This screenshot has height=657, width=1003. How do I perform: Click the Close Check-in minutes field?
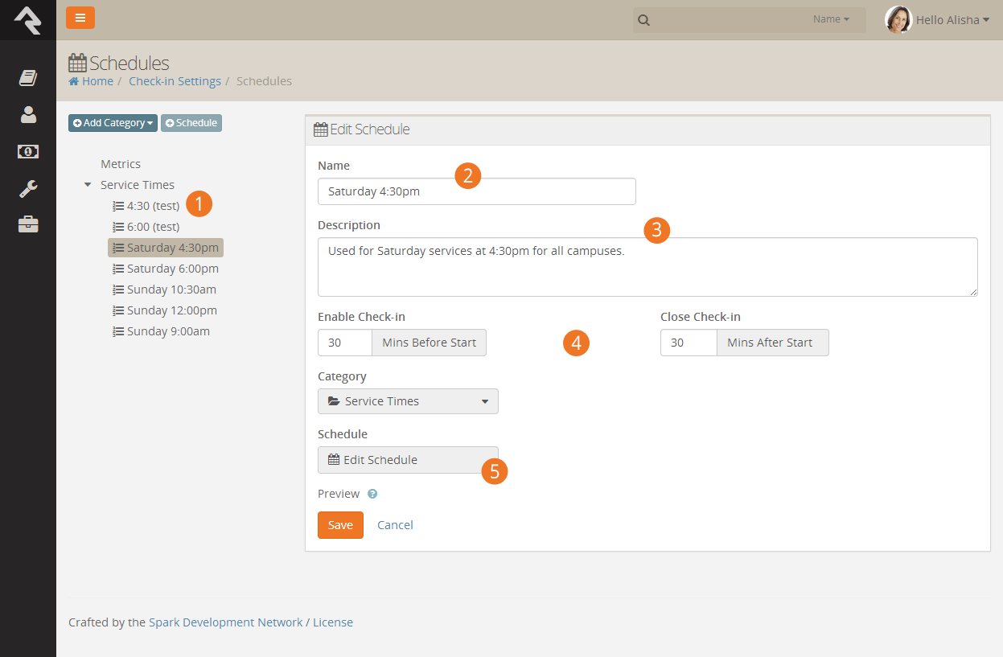coord(689,343)
